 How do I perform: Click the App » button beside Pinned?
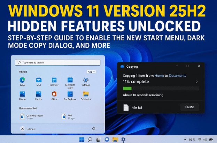coord(91,71)
